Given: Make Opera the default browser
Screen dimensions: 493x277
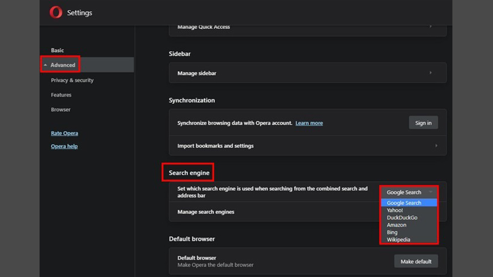Looking at the screenshot, I should (416, 261).
